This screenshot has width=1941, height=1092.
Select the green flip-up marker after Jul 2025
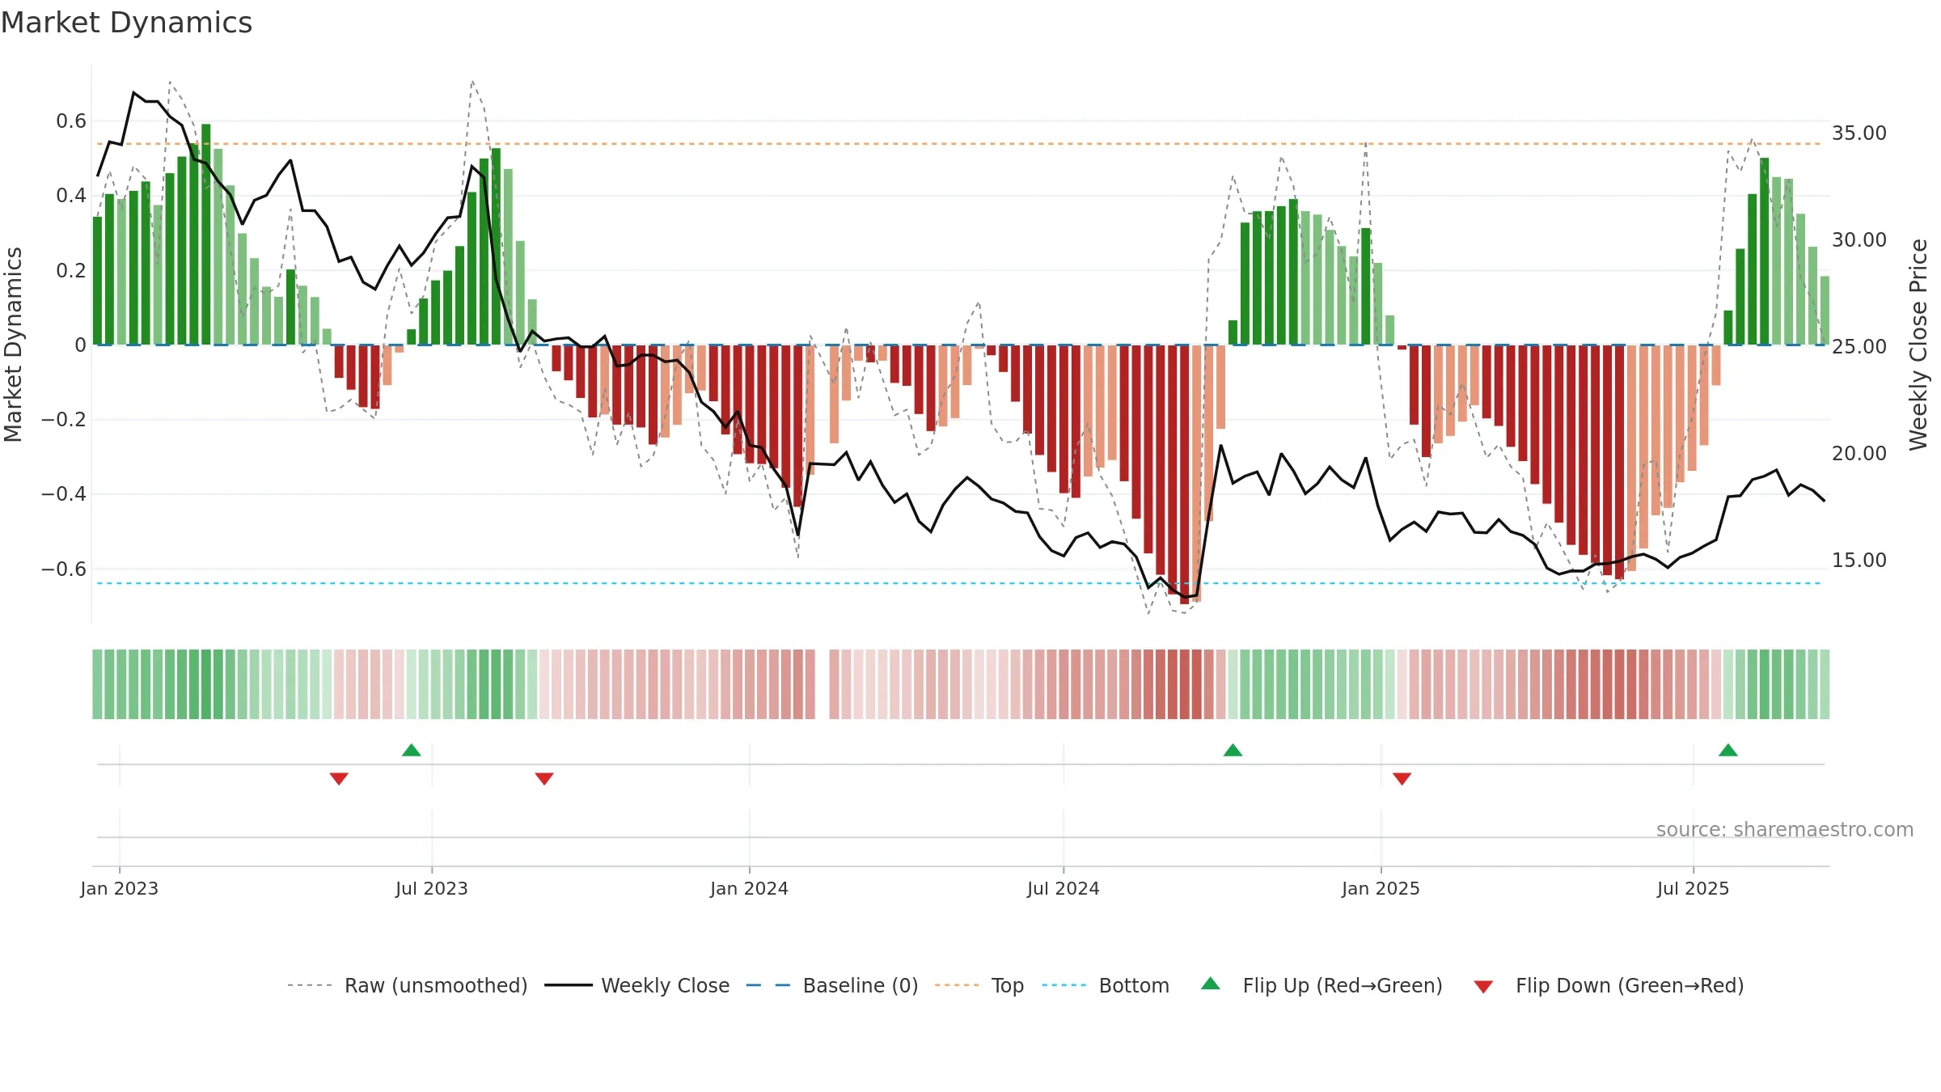click(x=1728, y=750)
